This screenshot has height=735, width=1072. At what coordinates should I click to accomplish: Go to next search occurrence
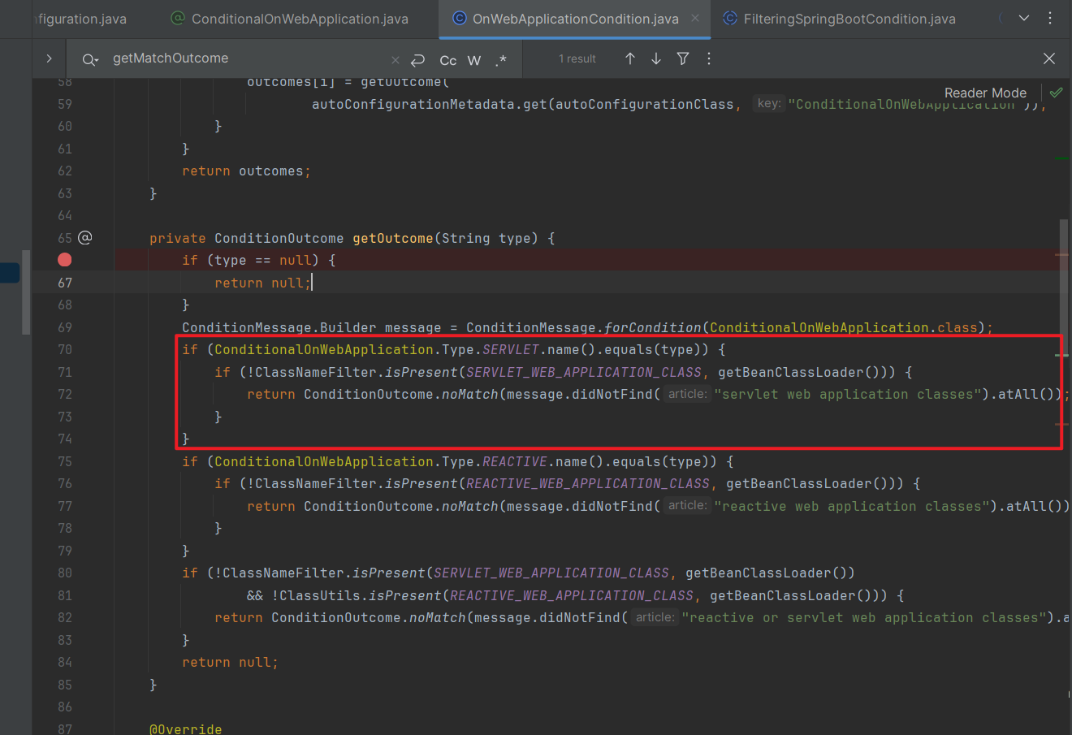point(656,58)
